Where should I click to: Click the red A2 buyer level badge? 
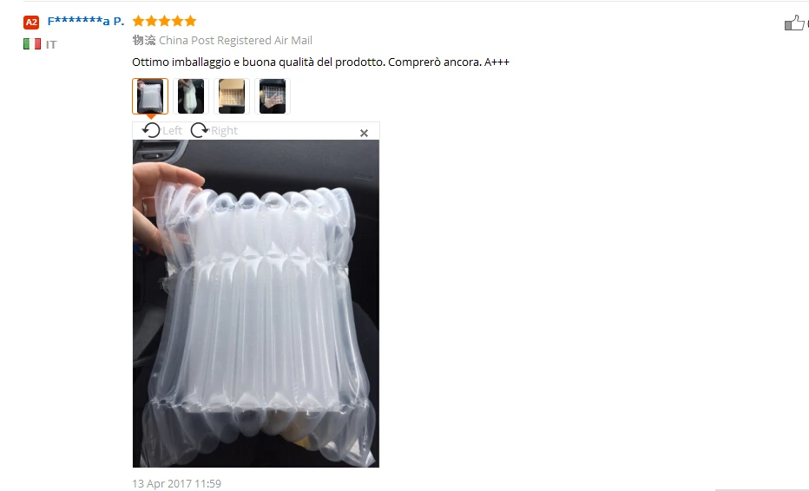[x=31, y=23]
